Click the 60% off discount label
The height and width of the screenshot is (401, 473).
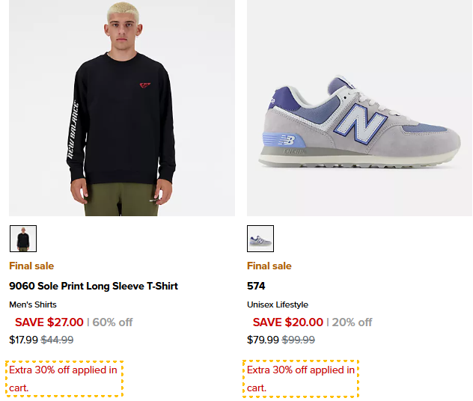click(112, 322)
